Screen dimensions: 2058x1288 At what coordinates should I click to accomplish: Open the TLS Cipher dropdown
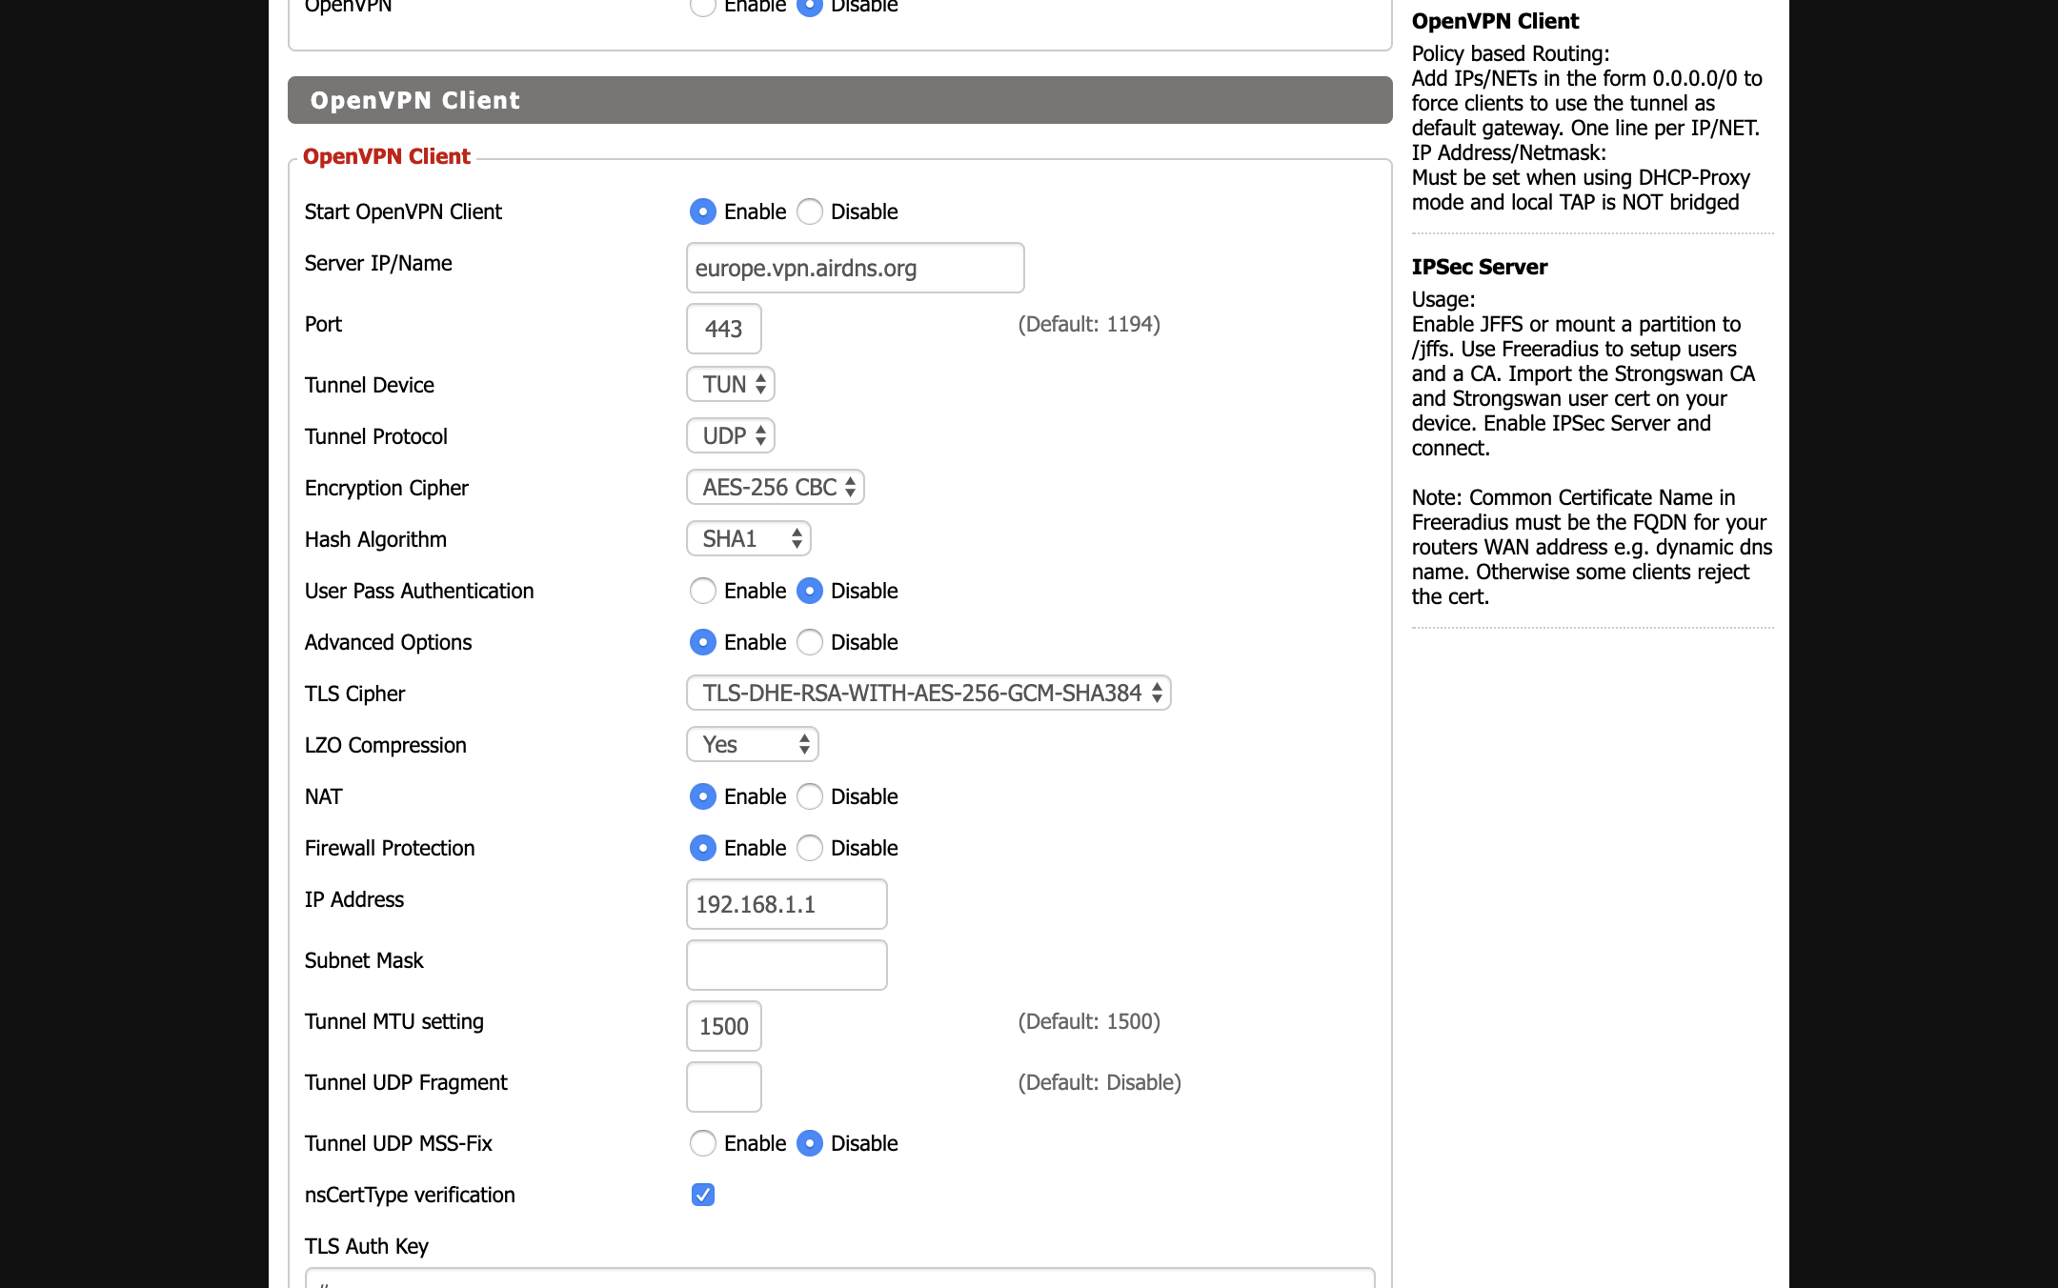929,693
